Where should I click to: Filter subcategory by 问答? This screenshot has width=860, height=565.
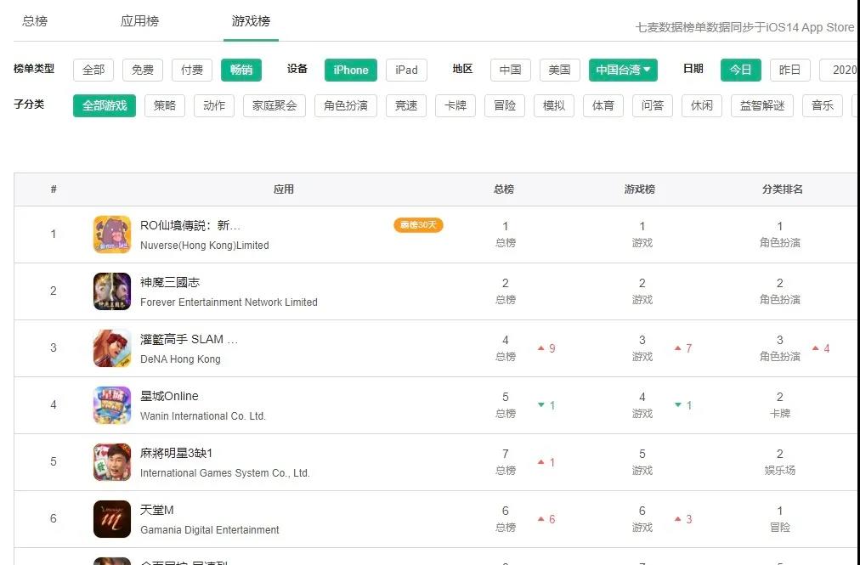[x=653, y=105]
